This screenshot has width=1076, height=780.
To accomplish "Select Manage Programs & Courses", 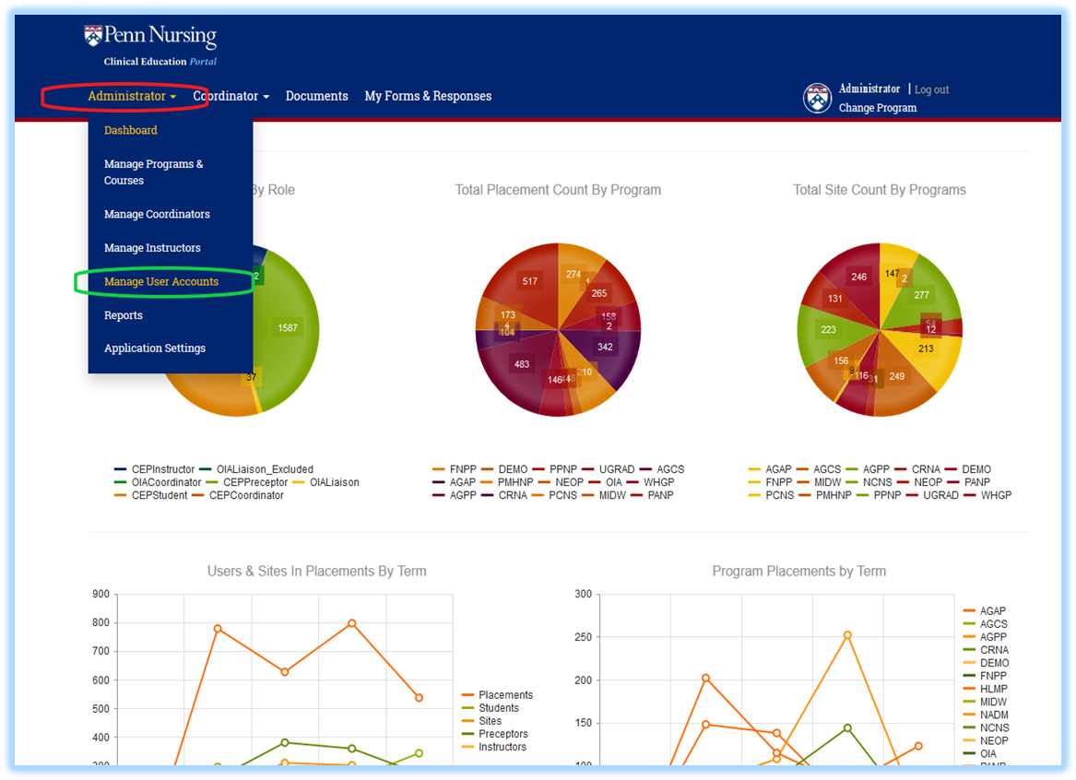I will click(x=154, y=172).
